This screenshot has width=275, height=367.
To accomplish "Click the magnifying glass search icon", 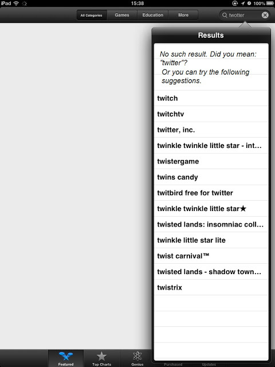I will click(x=225, y=15).
